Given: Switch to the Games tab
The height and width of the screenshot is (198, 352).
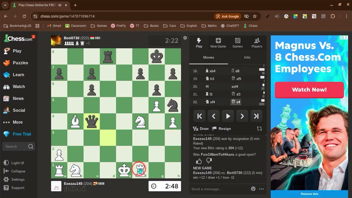Looking at the screenshot, I should [x=238, y=43].
